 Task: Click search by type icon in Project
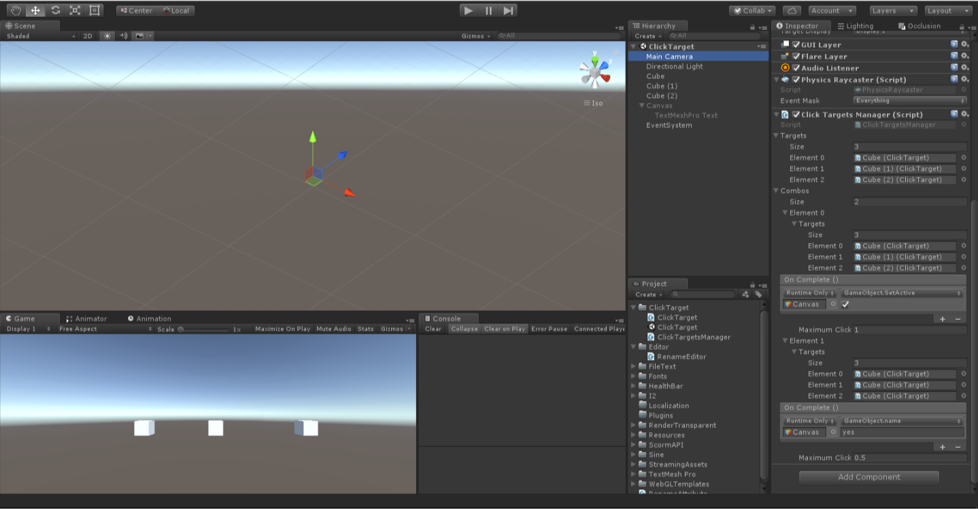point(745,295)
